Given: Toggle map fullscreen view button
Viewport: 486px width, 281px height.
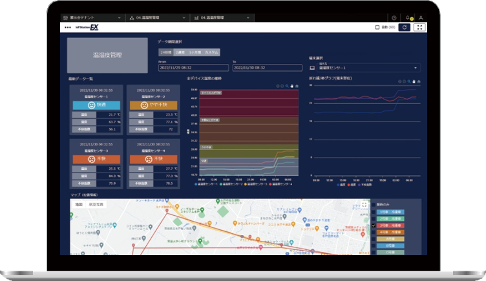Looking at the screenshot, I should [364, 205].
